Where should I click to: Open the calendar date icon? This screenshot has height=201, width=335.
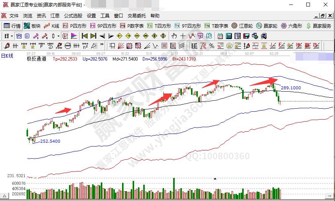(220, 36)
